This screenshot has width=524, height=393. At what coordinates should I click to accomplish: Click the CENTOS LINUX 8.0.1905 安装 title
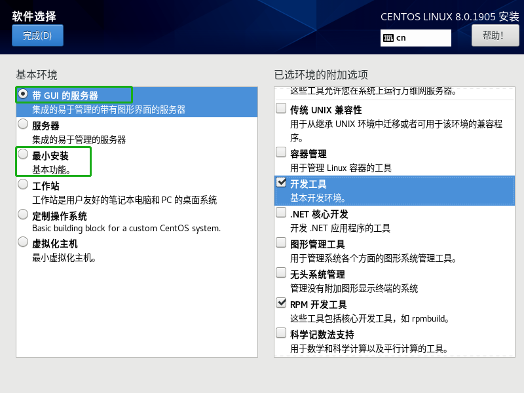pyautogui.click(x=450, y=17)
